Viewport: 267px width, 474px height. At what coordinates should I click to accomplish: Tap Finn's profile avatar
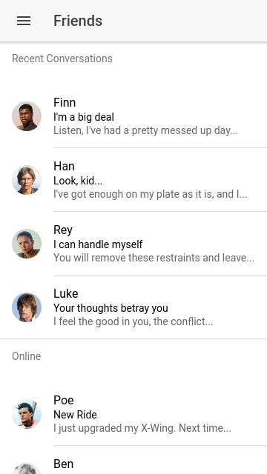(x=27, y=116)
